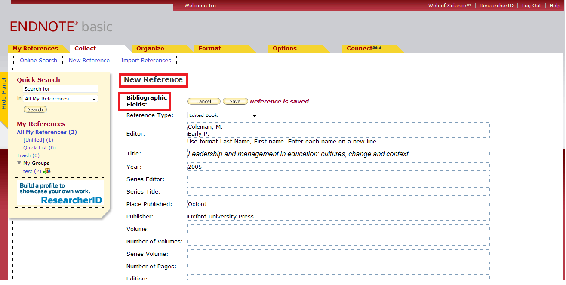Open Quick List (0)

click(x=40, y=148)
